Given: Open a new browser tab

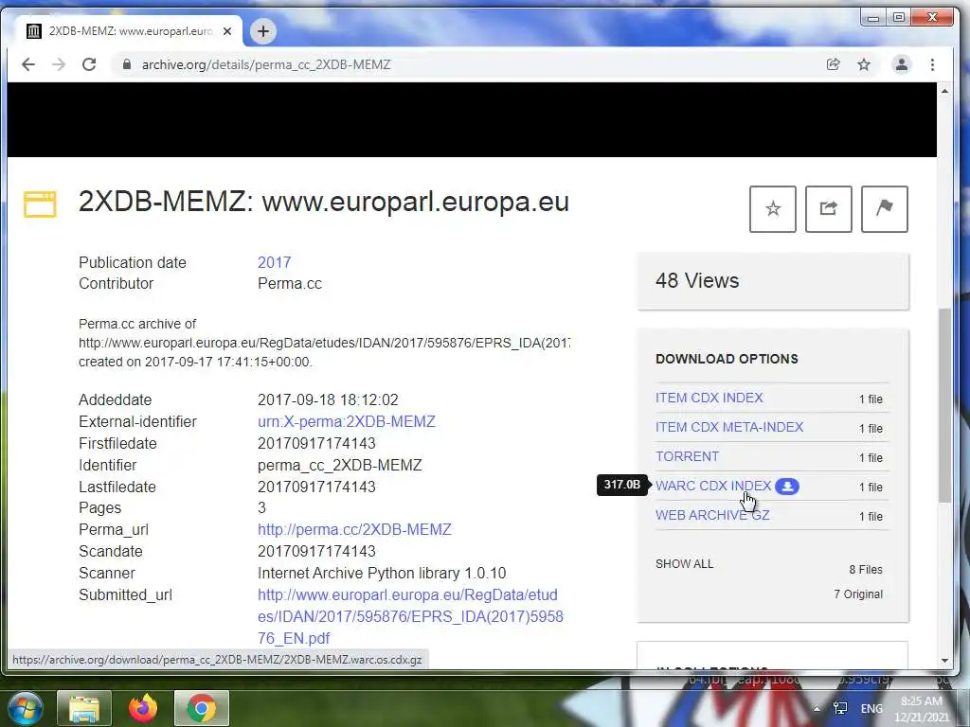Looking at the screenshot, I should pos(263,31).
